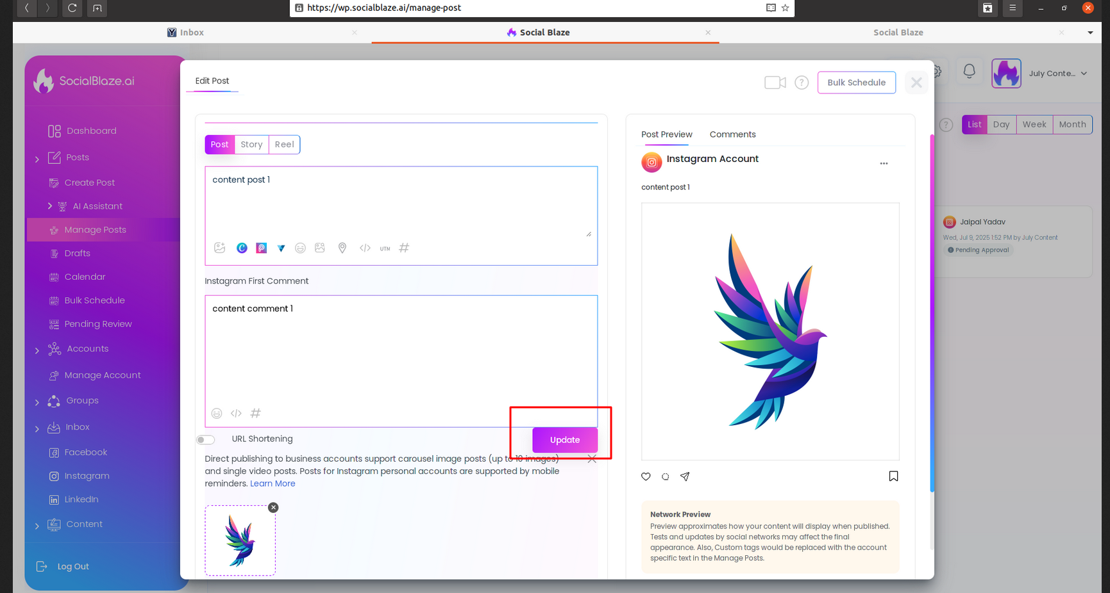Expand the Inbox sidebar section
The image size is (1110, 593).
pos(37,428)
